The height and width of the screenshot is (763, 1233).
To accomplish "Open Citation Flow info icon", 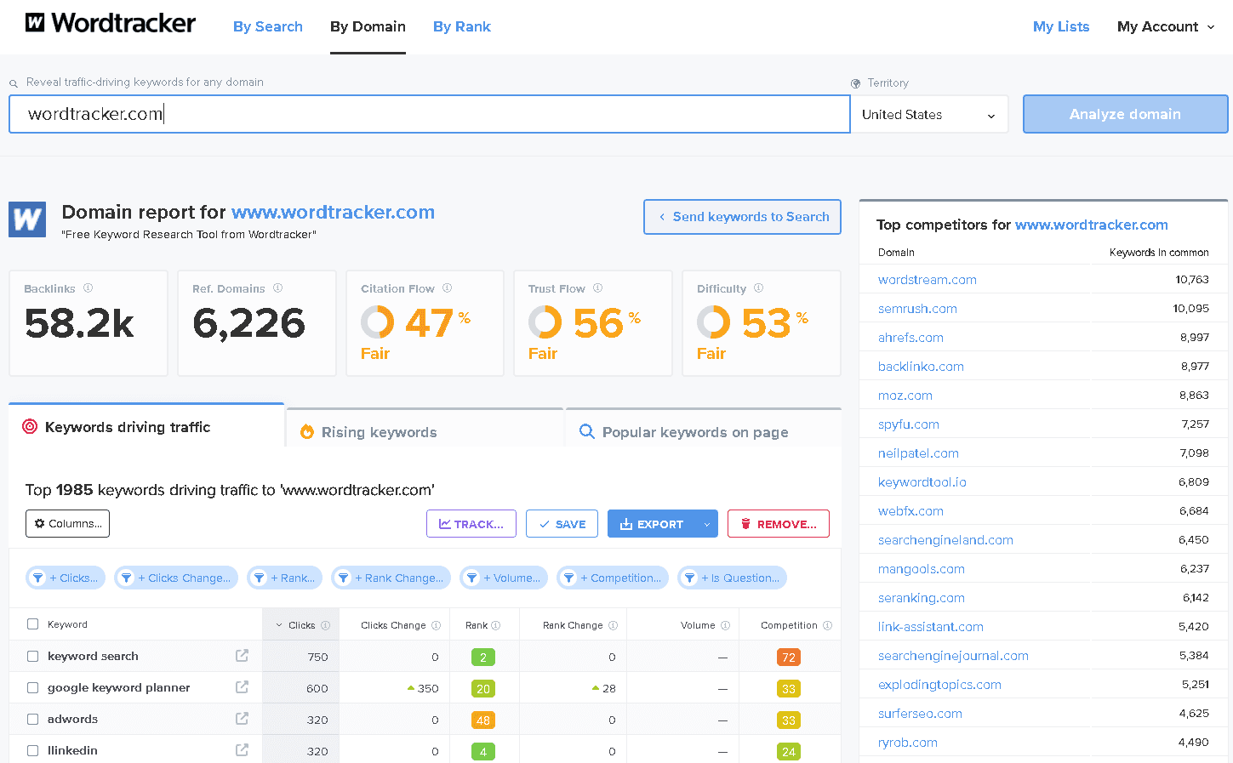I will [448, 288].
